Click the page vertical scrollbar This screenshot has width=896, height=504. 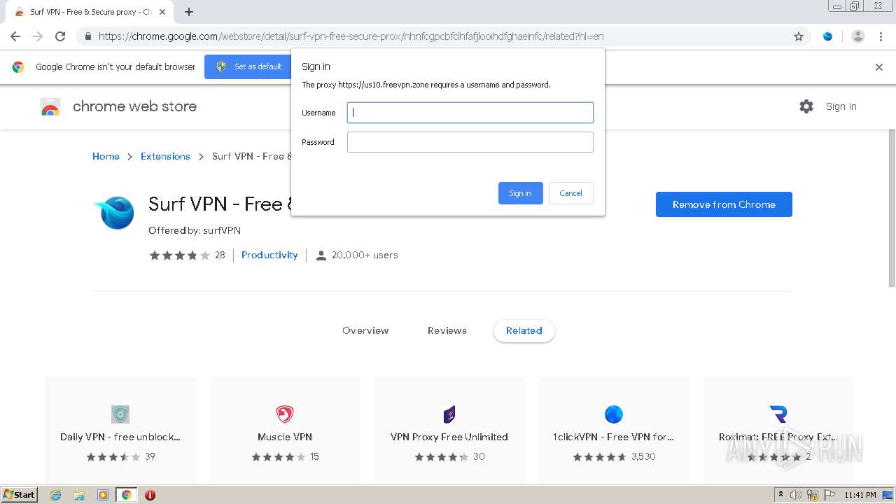(x=892, y=210)
